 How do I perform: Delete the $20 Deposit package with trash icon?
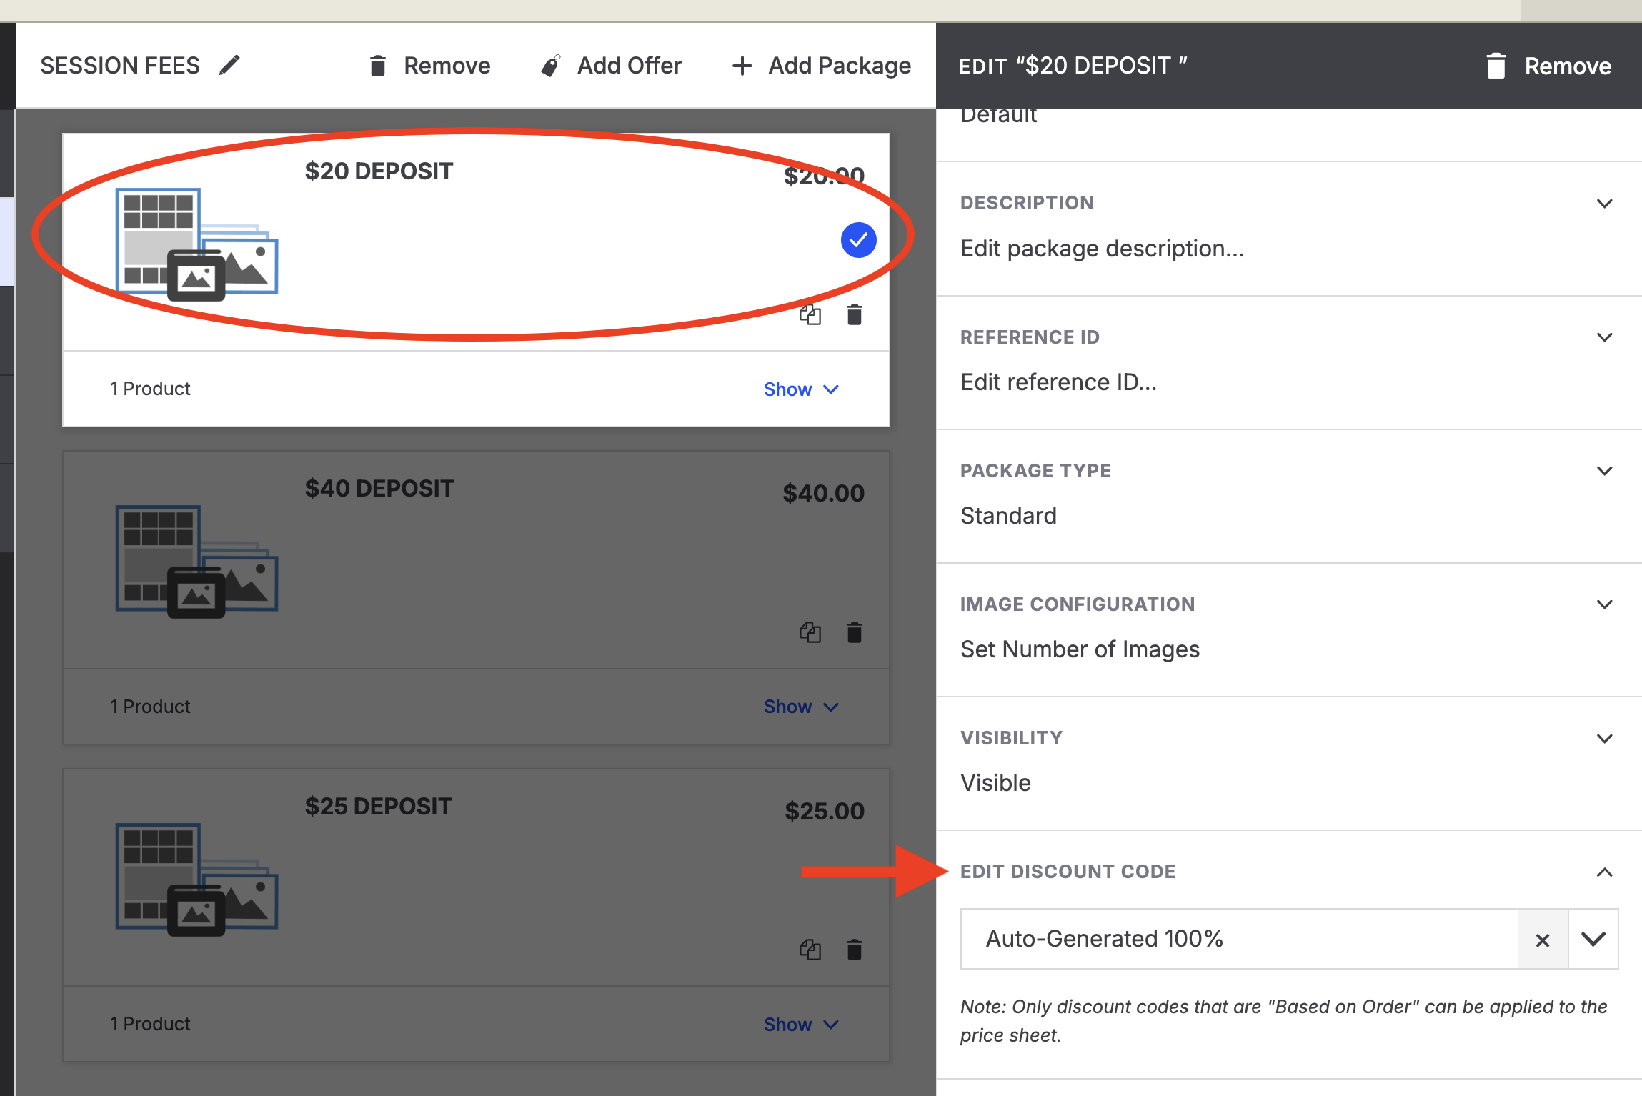click(x=854, y=314)
